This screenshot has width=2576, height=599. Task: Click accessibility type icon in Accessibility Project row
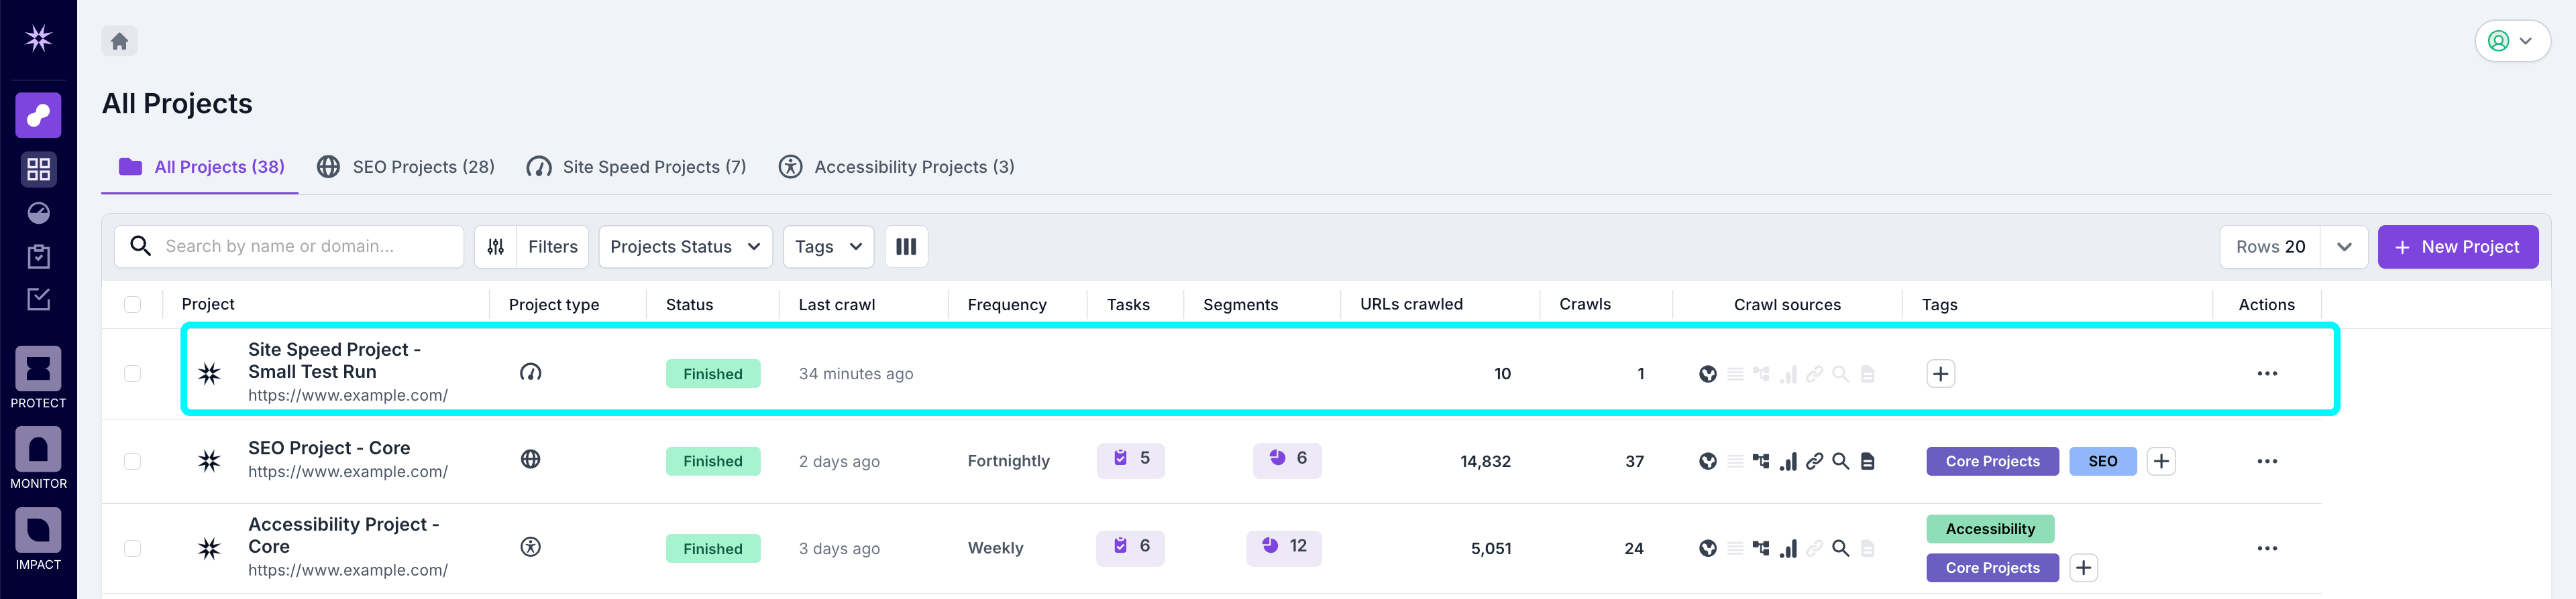[x=531, y=547]
